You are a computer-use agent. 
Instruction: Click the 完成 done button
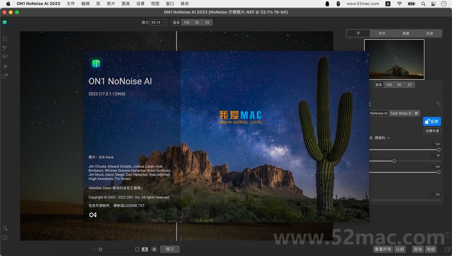pyautogui.click(x=431, y=249)
